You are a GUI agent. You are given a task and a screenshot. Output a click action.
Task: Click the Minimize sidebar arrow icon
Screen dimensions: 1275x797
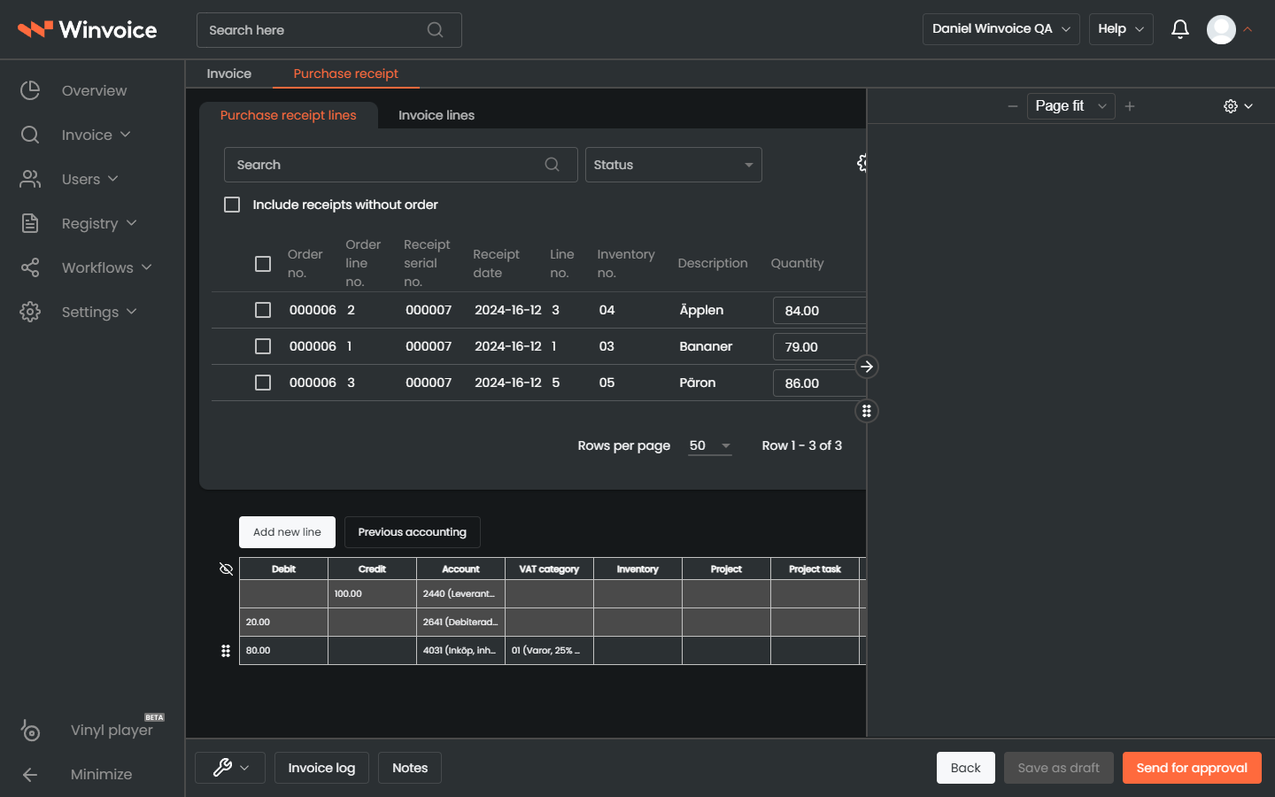coord(30,774)
